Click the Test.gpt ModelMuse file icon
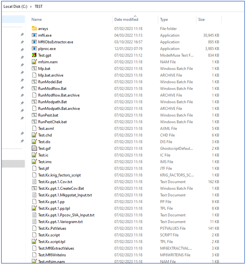This screenshot has width=246, height=265. coord(34,55)
